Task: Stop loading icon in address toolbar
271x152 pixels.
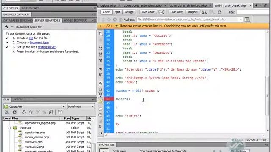Action: (115, 19)
